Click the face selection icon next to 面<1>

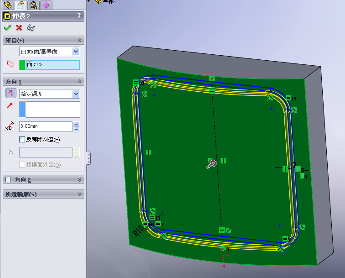[x=10, y=64]
